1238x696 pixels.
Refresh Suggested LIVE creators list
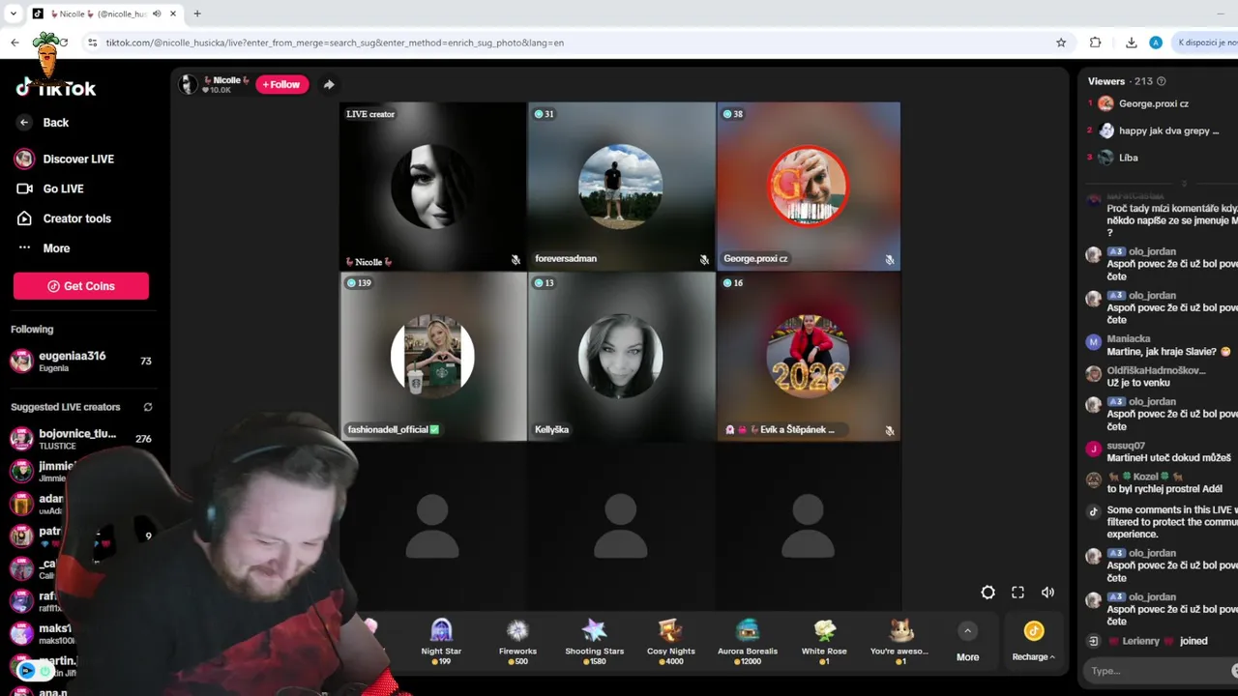148,407
